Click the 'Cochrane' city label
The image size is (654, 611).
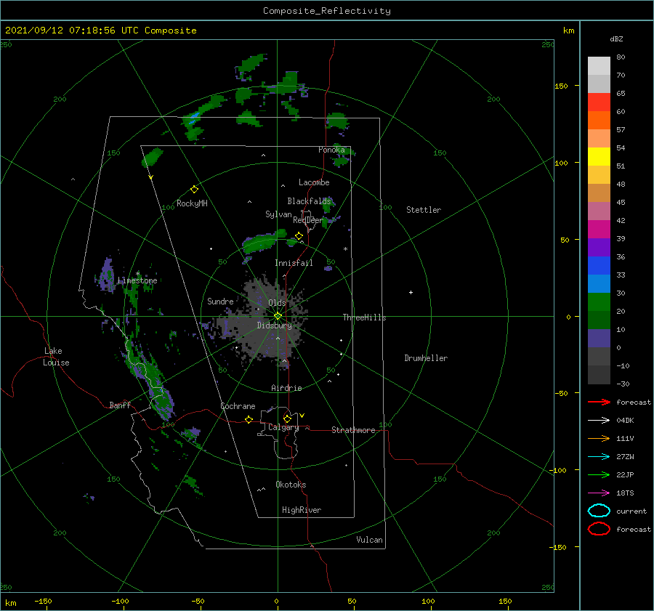click(238, 406)
